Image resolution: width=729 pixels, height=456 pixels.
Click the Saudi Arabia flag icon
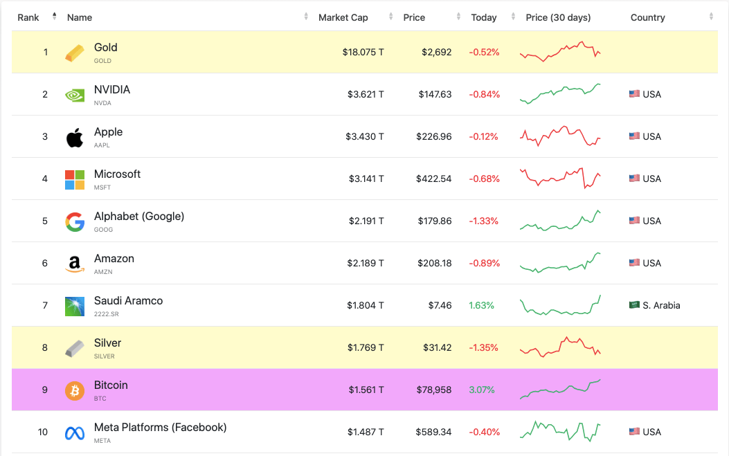(634, 305)
